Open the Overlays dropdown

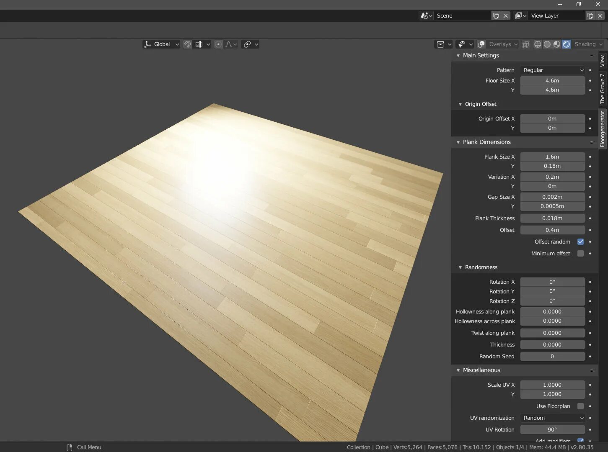[x=503, y=44]
